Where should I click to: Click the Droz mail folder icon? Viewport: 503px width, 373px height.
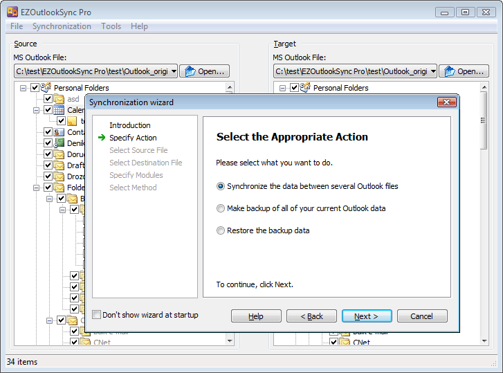(x=59, y=176)
